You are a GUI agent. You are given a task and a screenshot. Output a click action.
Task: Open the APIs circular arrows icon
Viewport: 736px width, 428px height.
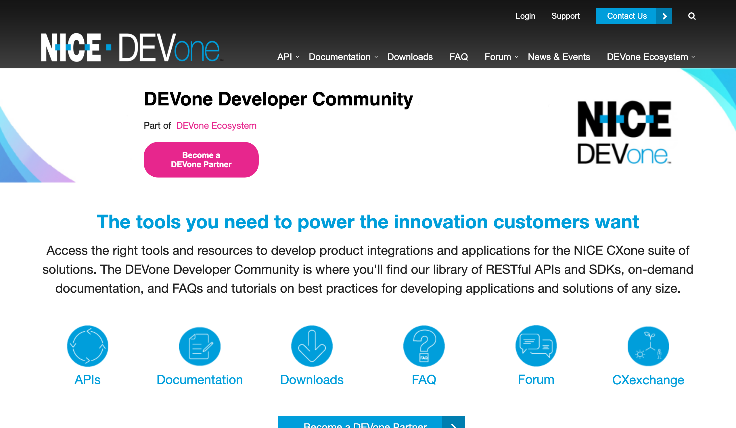[x=88, y=346]
